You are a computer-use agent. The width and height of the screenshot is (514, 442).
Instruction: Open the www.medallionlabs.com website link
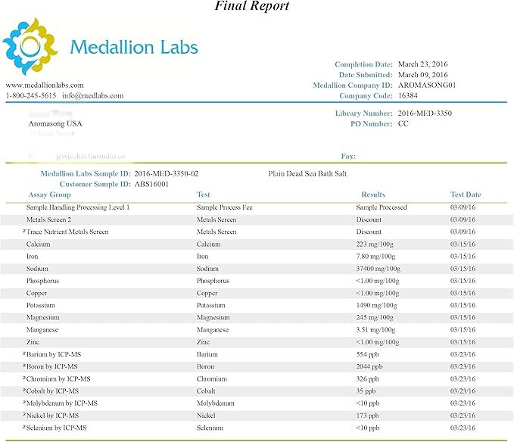[x=45, y=86]
